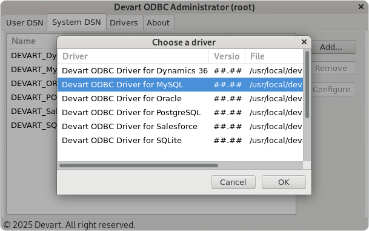Click the vertical scrollbar in driver list

pyautogui.click(x=307, y=84)
